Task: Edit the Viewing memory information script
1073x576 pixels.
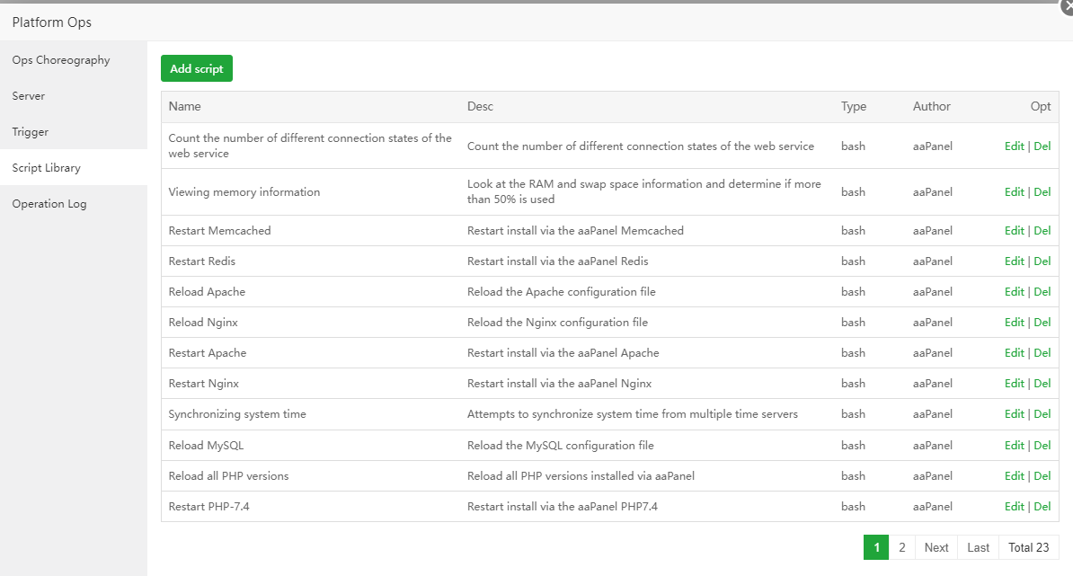Action: pos(1014,191)
